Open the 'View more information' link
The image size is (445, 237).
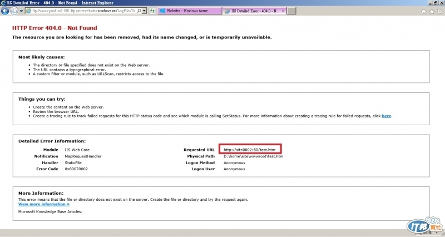pos(44,204)
